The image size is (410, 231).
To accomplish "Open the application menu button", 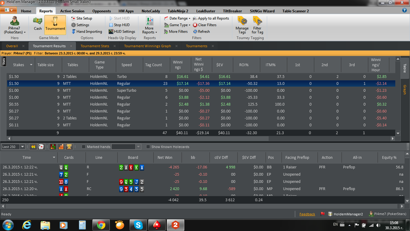I will point(8,10).
